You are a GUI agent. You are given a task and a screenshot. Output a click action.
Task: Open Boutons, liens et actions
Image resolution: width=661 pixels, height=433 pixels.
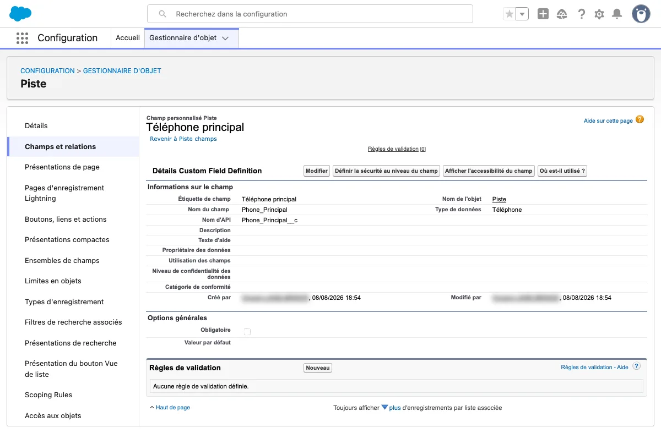(x=66, y=220)
